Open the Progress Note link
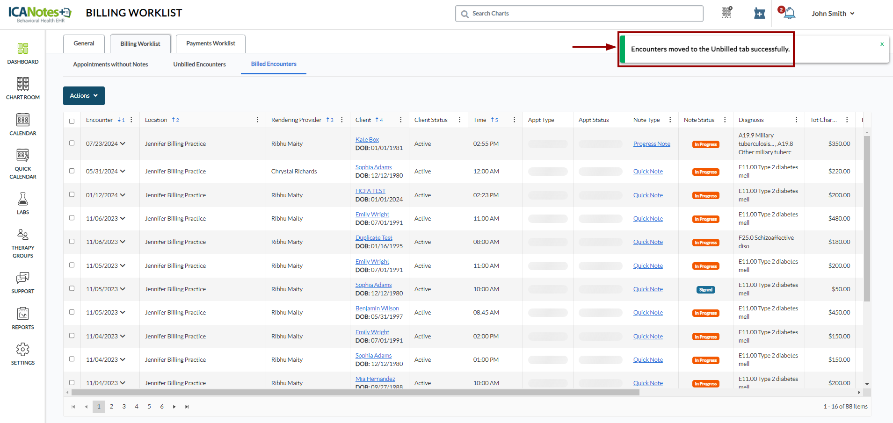This screenshot has height=423, width=893. pos(652,144)
